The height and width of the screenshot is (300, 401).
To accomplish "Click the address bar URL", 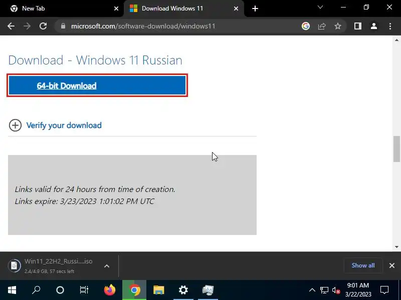I will 143,26.
